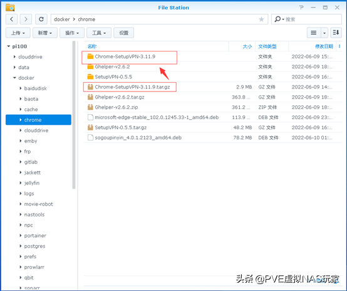Select the 2.9 MB size cell
Image resolution: width=347 pixels, height=291 pixels.
tap(244, 87)
